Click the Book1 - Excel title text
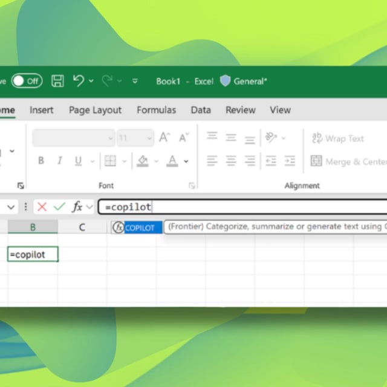This screenshot has height=387, width=387. click(x=184, y=81)
